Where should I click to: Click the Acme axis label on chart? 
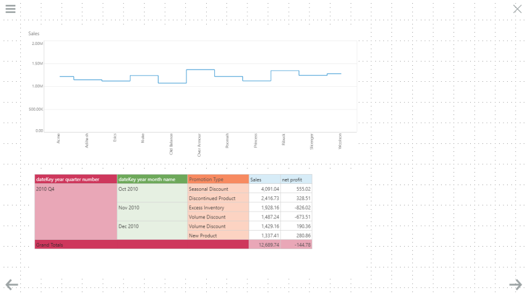[x=58, y=138]
